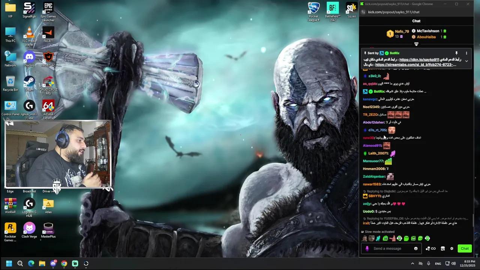Click the infinity clip icon beside the input
Image resolution: width=480 pixels, height=270 pixels.
[433, 248]
